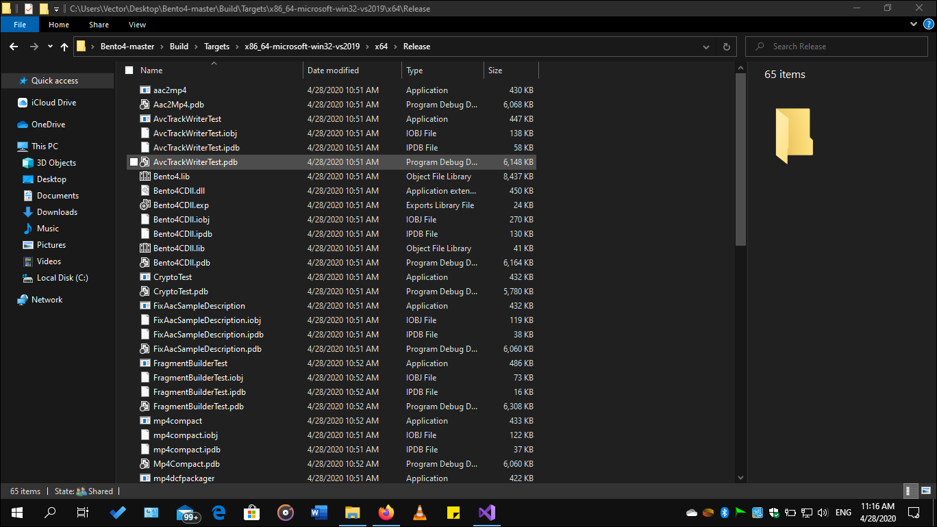Open dropdown chevron after x64 breadcrumb

tap(395, 47)
